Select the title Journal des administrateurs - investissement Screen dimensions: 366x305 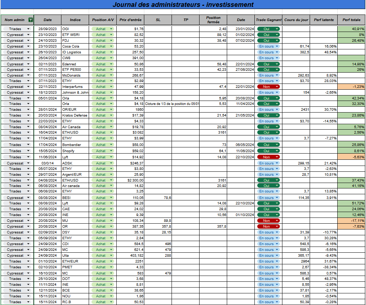(183, 4)
